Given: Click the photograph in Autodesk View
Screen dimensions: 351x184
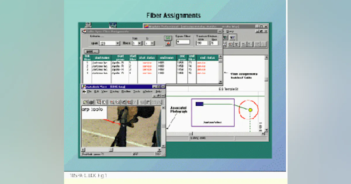Looking at the screenshot, I should click(x=121, y=126).
